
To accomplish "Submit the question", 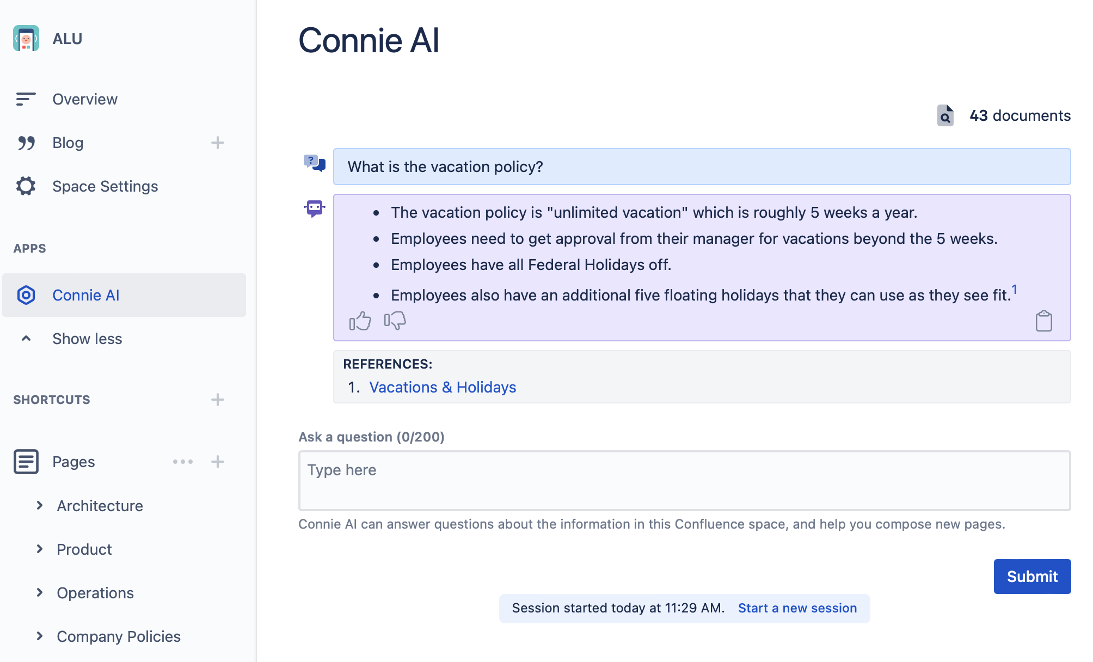I will [x=1032, y=577].
